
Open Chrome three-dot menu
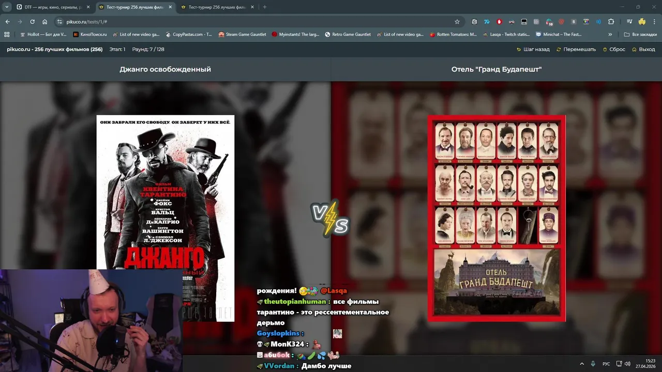tap(654, 22)
